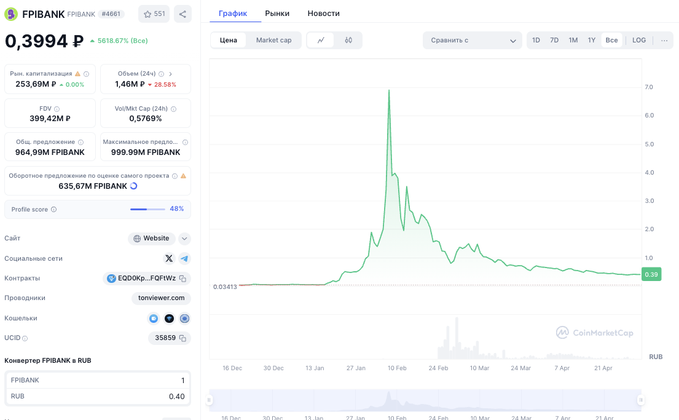Toggle LOG scale on chart
This screenshot has height=420, width=679.
(638, 41)
